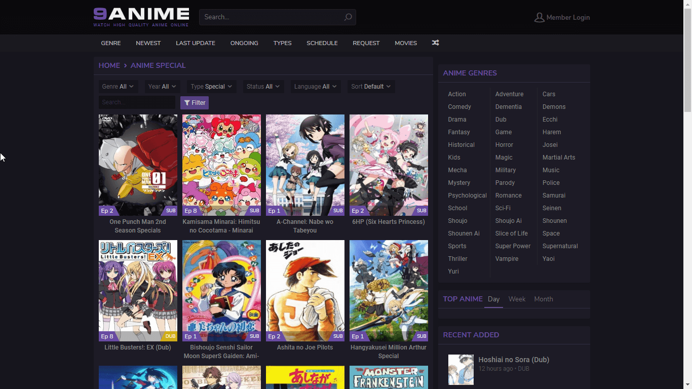
Task: Open the Sort Default dropdown
Action: pos(371,87)
